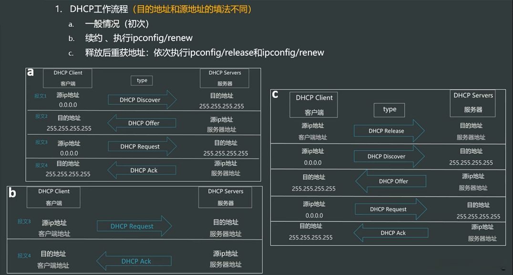This screenshot has height=275, width=513.
Task: Click the DHCP Request arrow in diagram a
Action: point(142,147)
